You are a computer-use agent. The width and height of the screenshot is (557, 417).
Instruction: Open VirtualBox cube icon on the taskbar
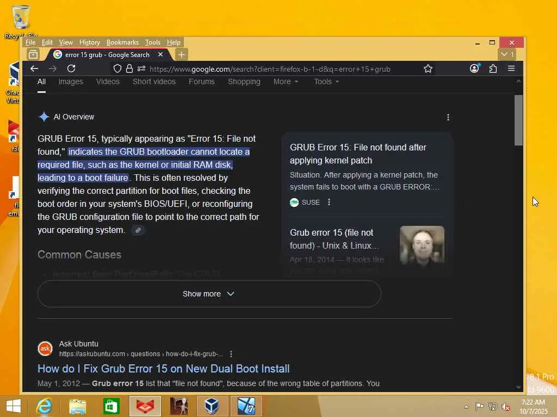coord(212,406)
